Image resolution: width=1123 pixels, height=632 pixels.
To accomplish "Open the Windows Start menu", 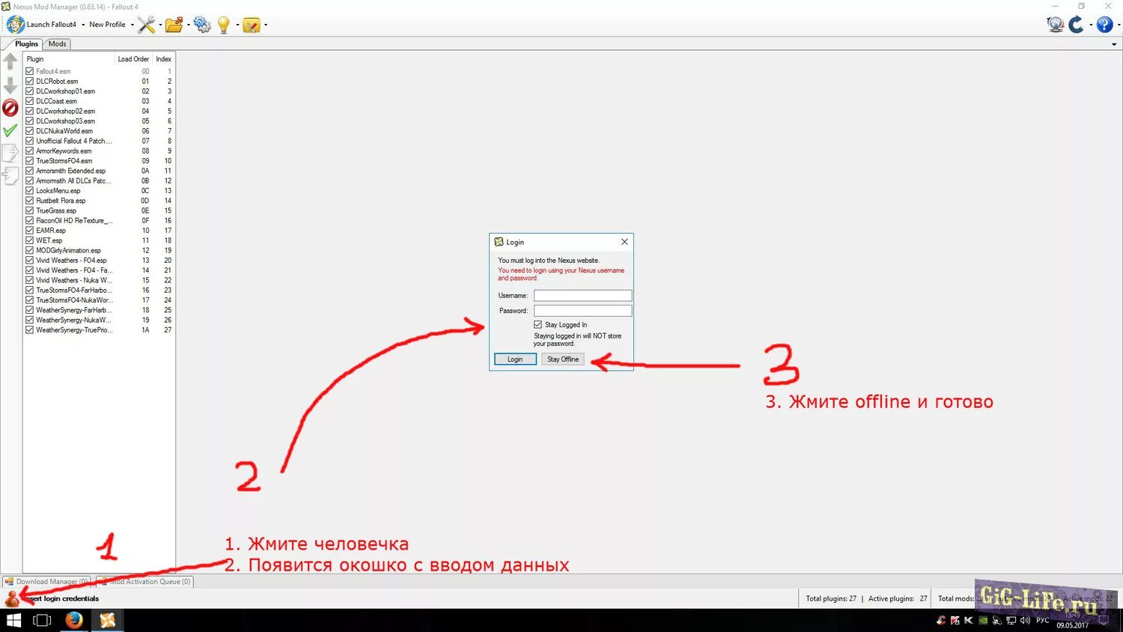I will click(13, 620).
